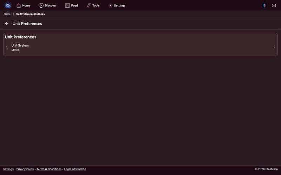Open the Privacy Policy footer link
The width and height of the screenshot is (281, 175).
coord(25,169)
